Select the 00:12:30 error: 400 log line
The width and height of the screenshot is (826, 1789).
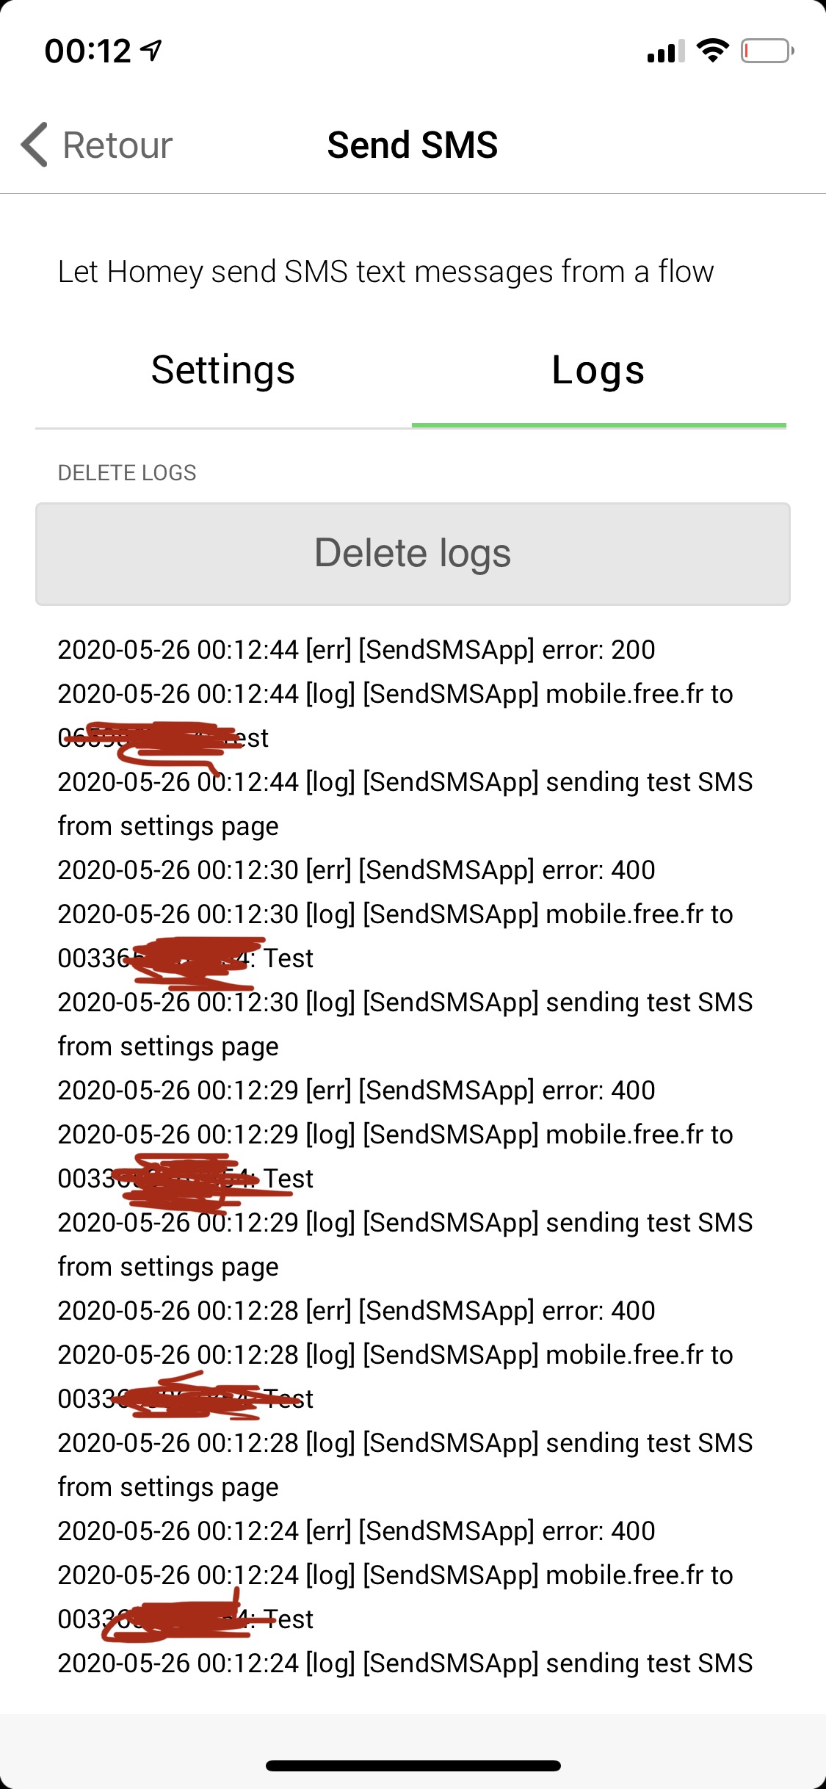click(356, 870)
